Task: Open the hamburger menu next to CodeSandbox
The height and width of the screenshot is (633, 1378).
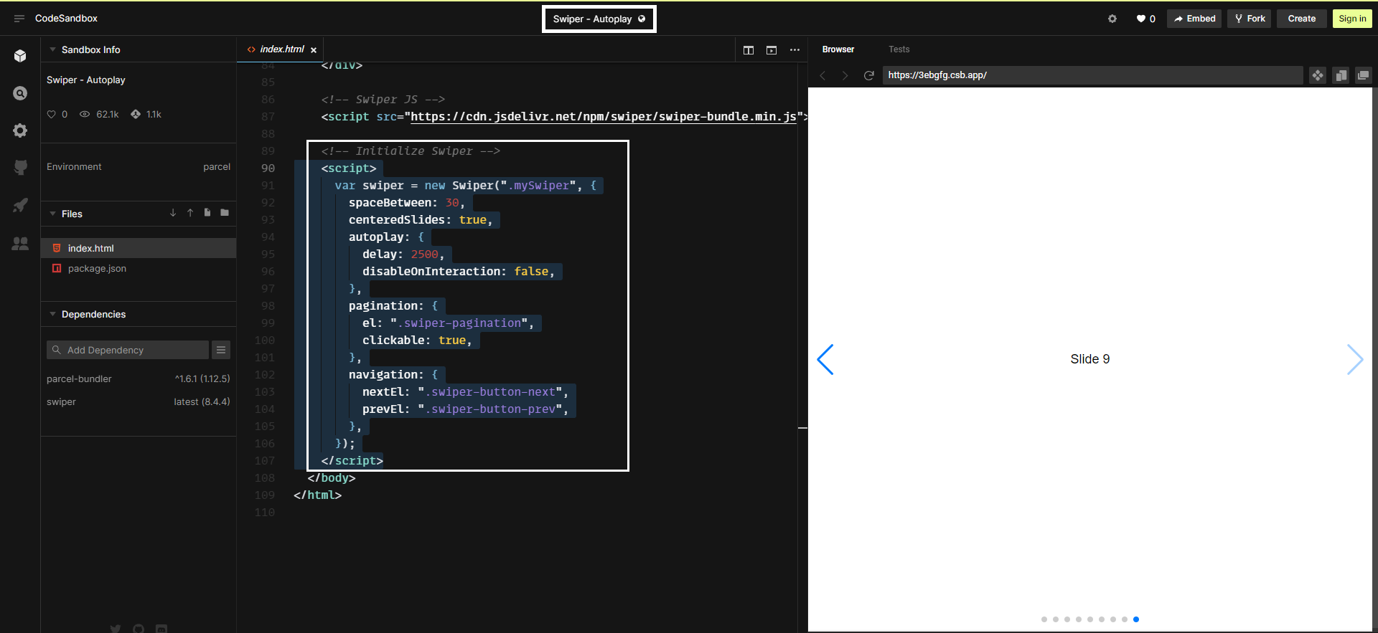Action: (x=19, y=19)
